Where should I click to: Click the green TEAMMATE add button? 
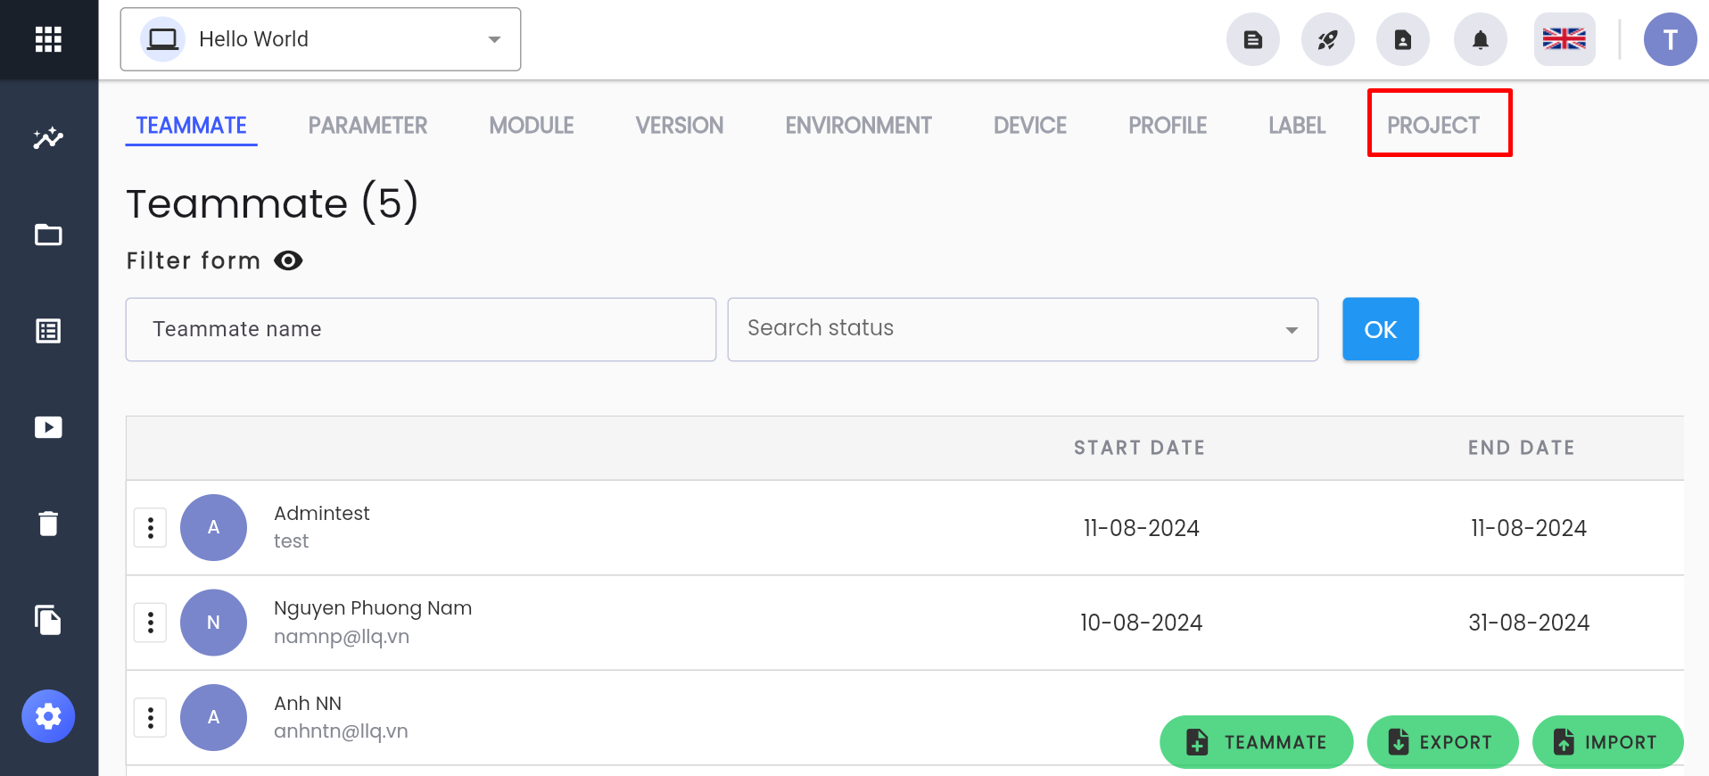click(x=1257, y=742)
